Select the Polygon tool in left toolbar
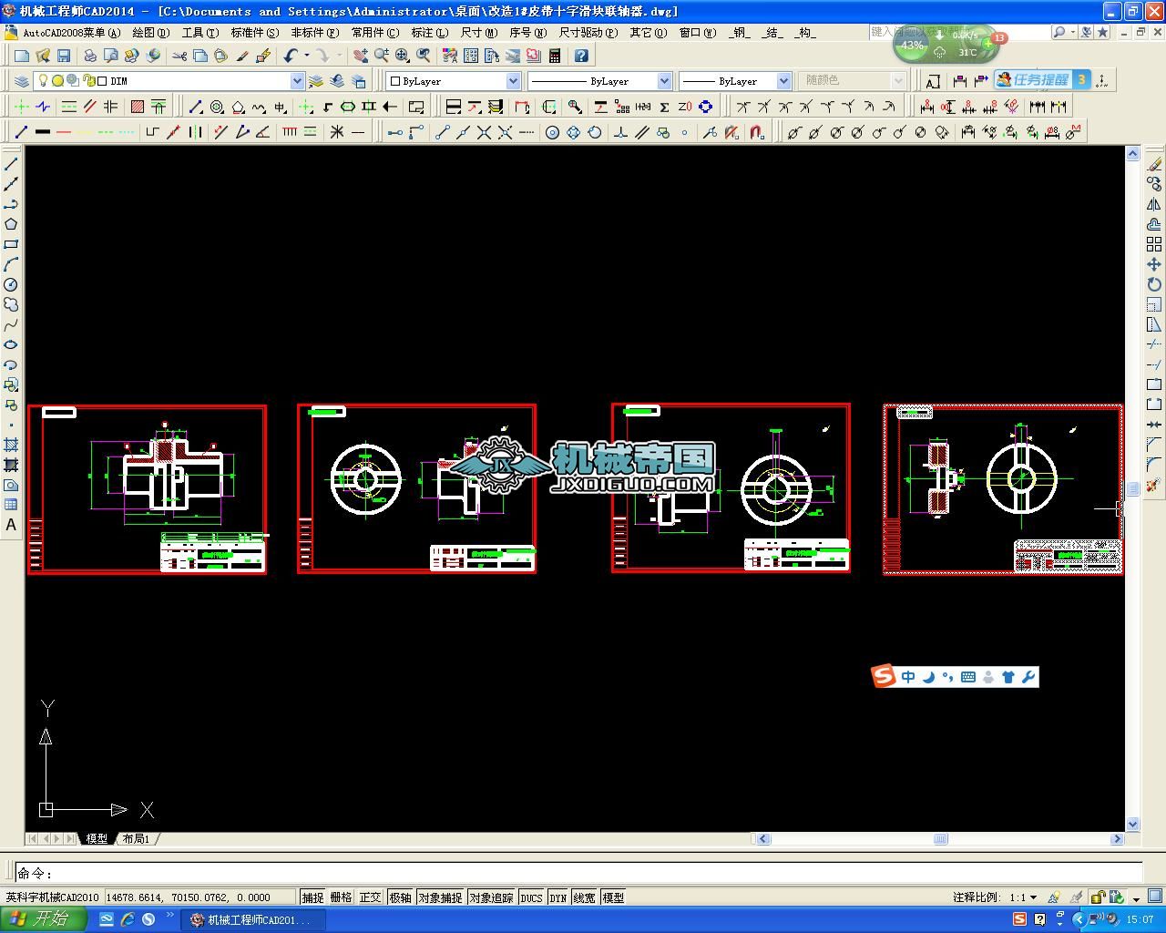 pyautogui.click(x=11, y=224)
